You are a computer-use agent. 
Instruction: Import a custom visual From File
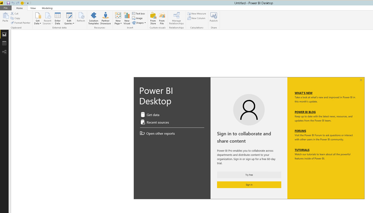(x=162, y=18)
